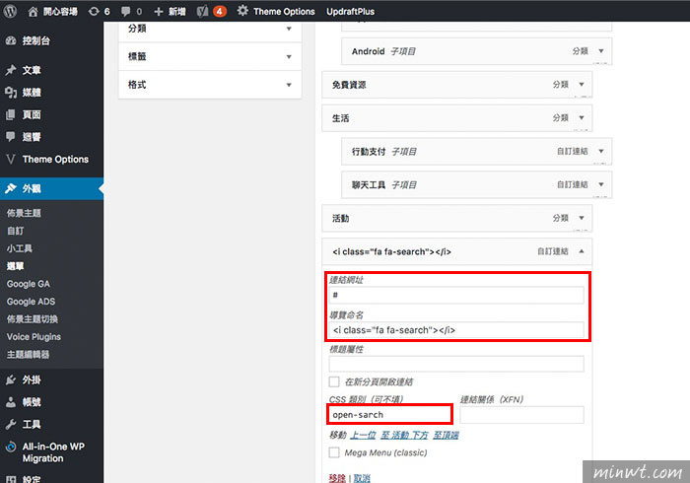The width and height of the screenshot is (690, 483).
Task: Check the 在新分頁開啟連結 checkbox
Action: point(334,381)
